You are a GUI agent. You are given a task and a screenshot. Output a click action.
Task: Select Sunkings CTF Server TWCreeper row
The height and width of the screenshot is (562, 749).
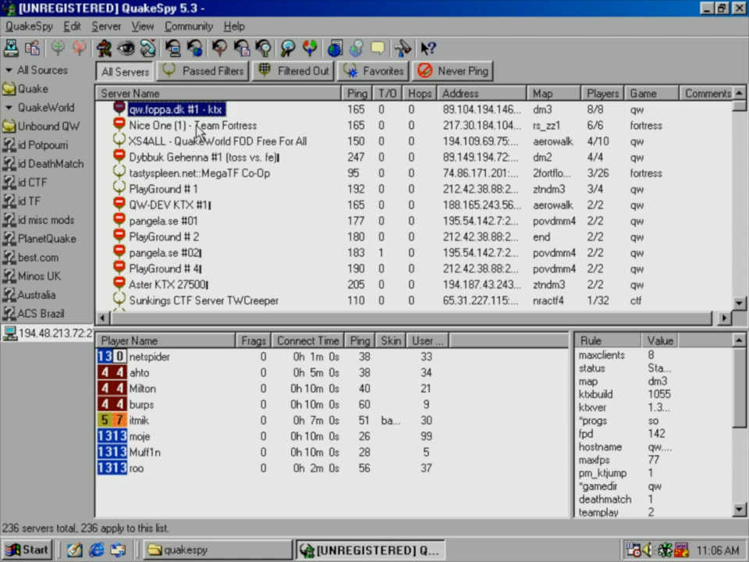[x=204, y=301]
